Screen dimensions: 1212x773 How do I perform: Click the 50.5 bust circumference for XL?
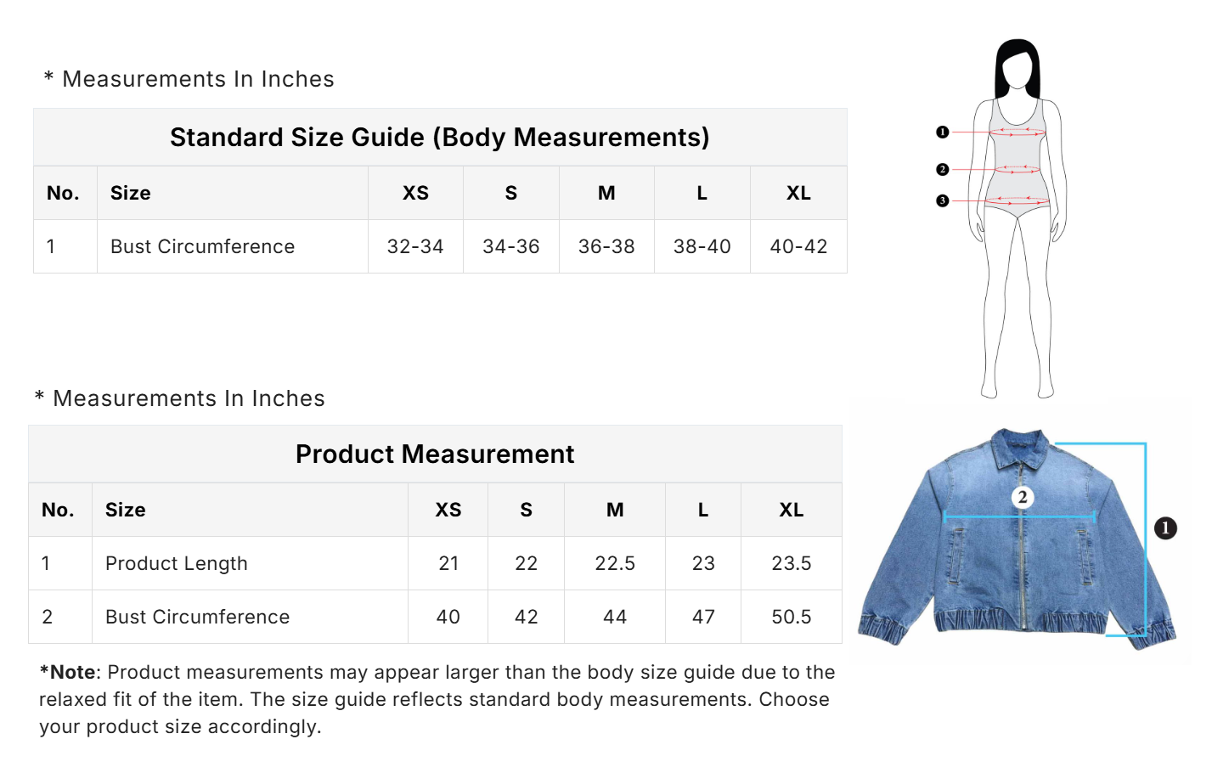point(791,617)
